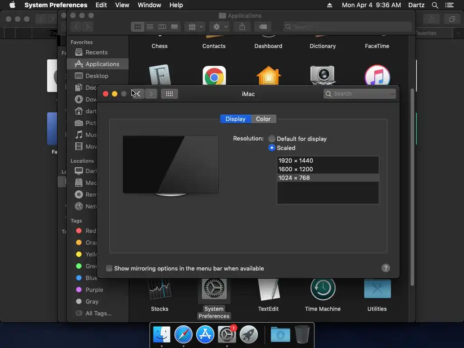This screenshot has height=348, width=464.
Task: Open the Edit menu
Action: pyautogui.click(x=101, y=5)
